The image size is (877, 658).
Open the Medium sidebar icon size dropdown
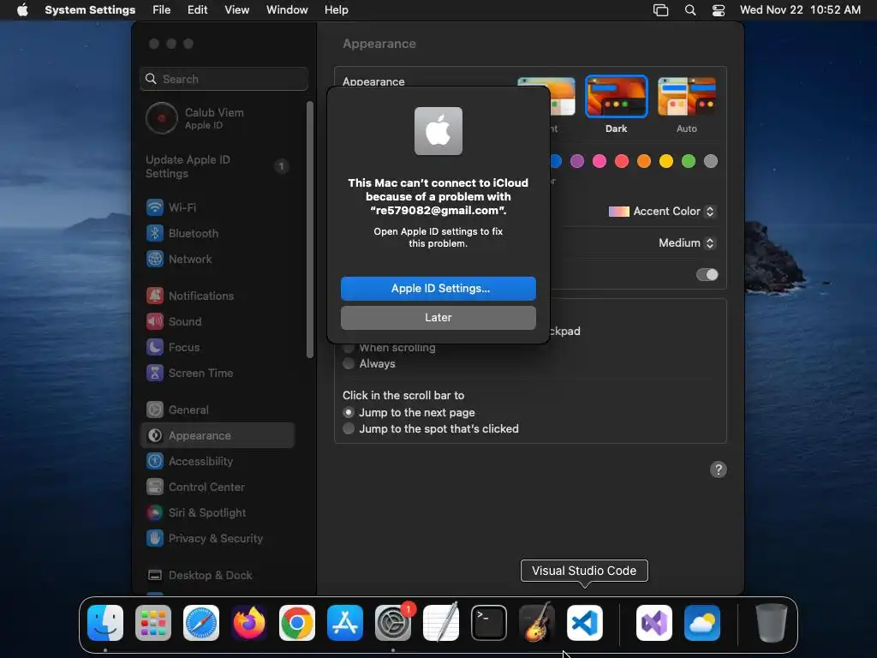click(x=687, y=243)
